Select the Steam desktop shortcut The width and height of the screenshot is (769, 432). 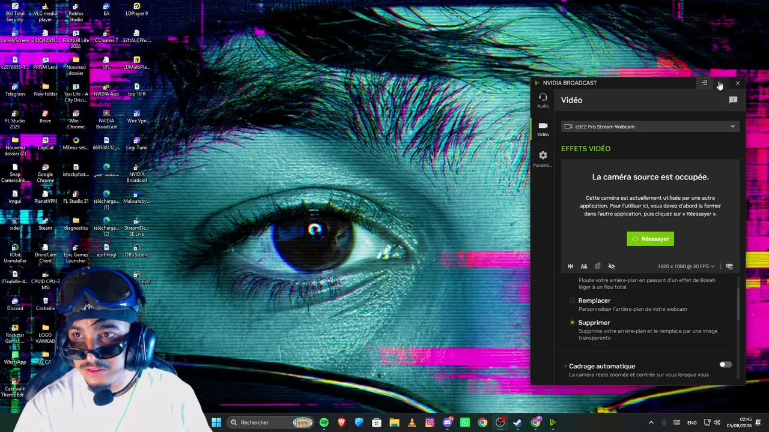(x=46, y=224)
